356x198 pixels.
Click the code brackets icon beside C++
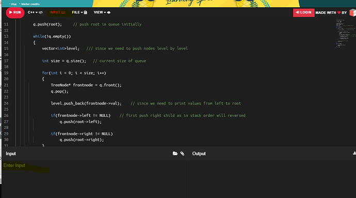(41, 12)
